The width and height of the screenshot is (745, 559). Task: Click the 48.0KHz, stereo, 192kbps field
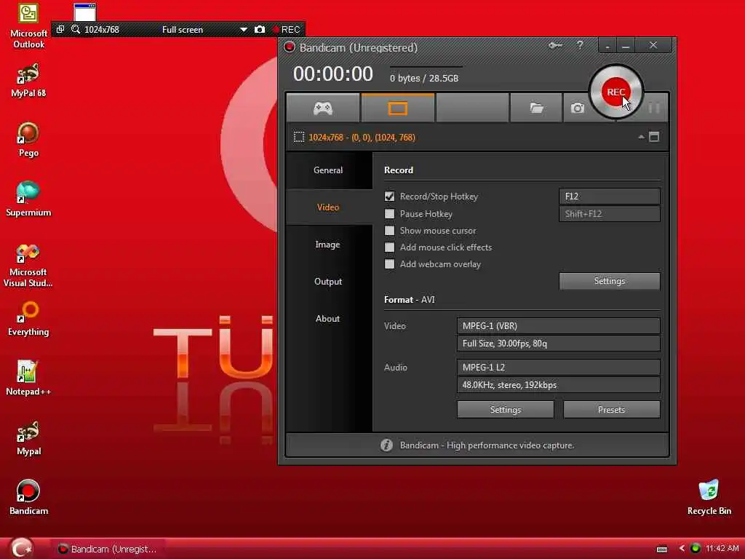[558, 385]
